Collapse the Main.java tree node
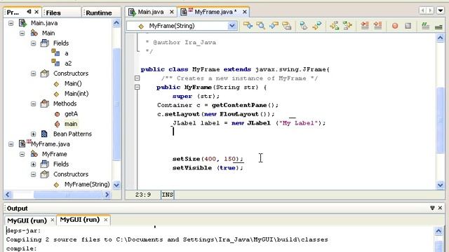This screenshot has height=252, width=449. 11,23
